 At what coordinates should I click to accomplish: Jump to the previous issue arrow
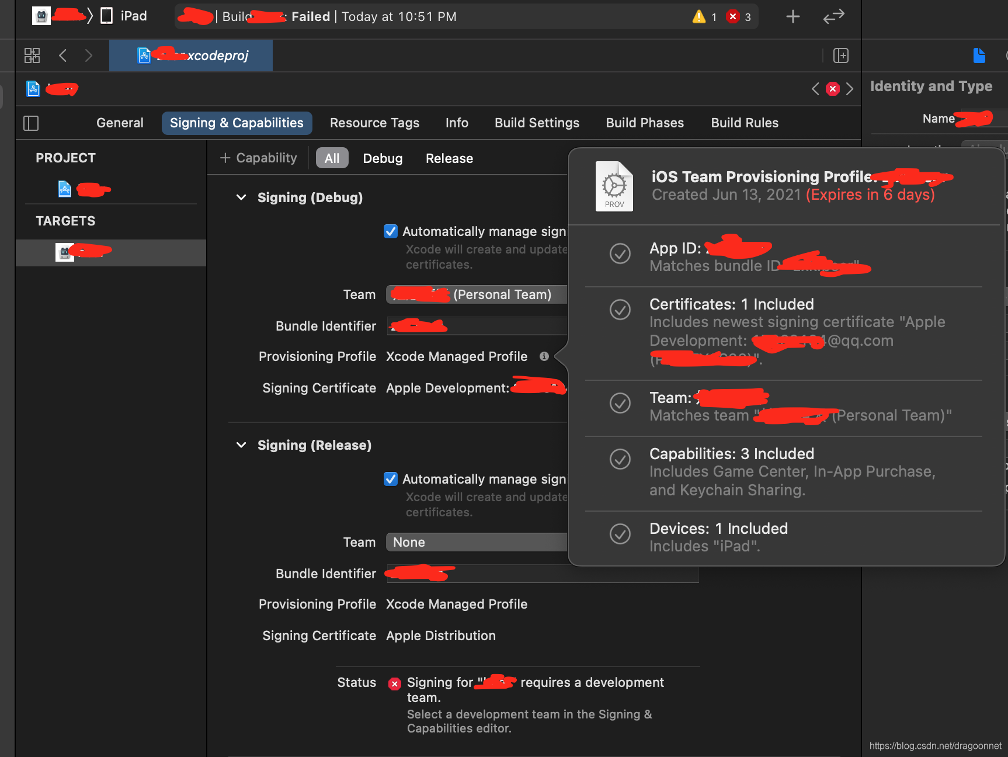(815, 89)
